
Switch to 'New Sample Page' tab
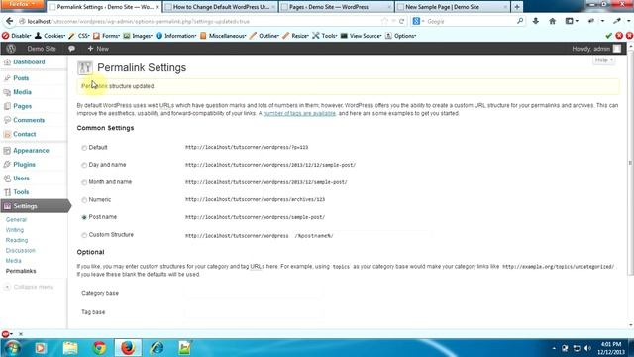pyautogui.click(x=453, y=7)
